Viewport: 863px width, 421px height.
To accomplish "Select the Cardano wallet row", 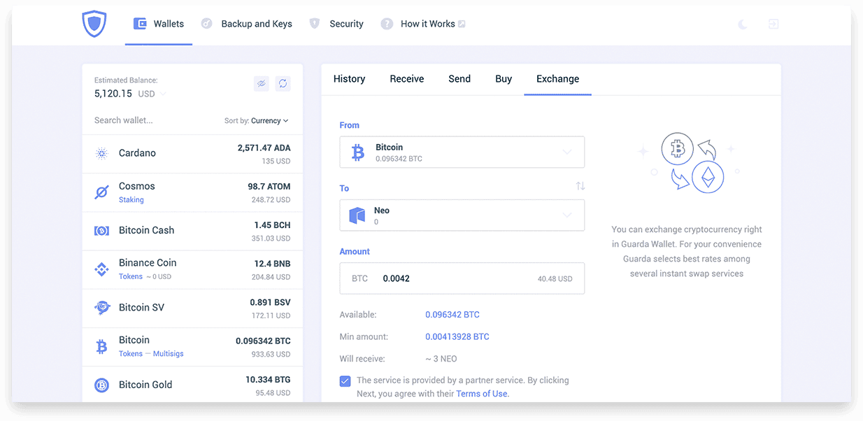I will 192,154.
